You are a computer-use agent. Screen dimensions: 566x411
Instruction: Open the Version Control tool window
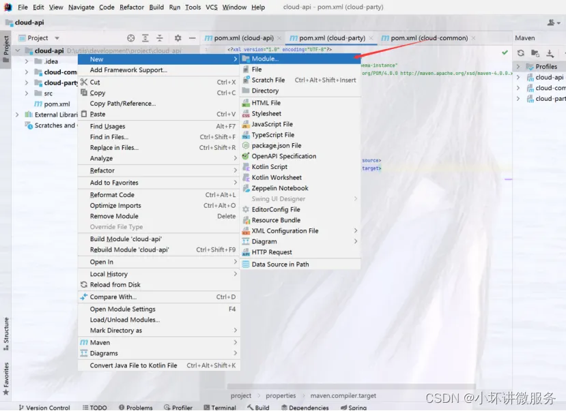point(44,408)
